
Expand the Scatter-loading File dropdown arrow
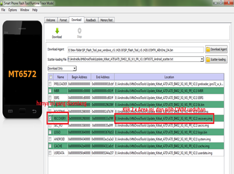202,59
